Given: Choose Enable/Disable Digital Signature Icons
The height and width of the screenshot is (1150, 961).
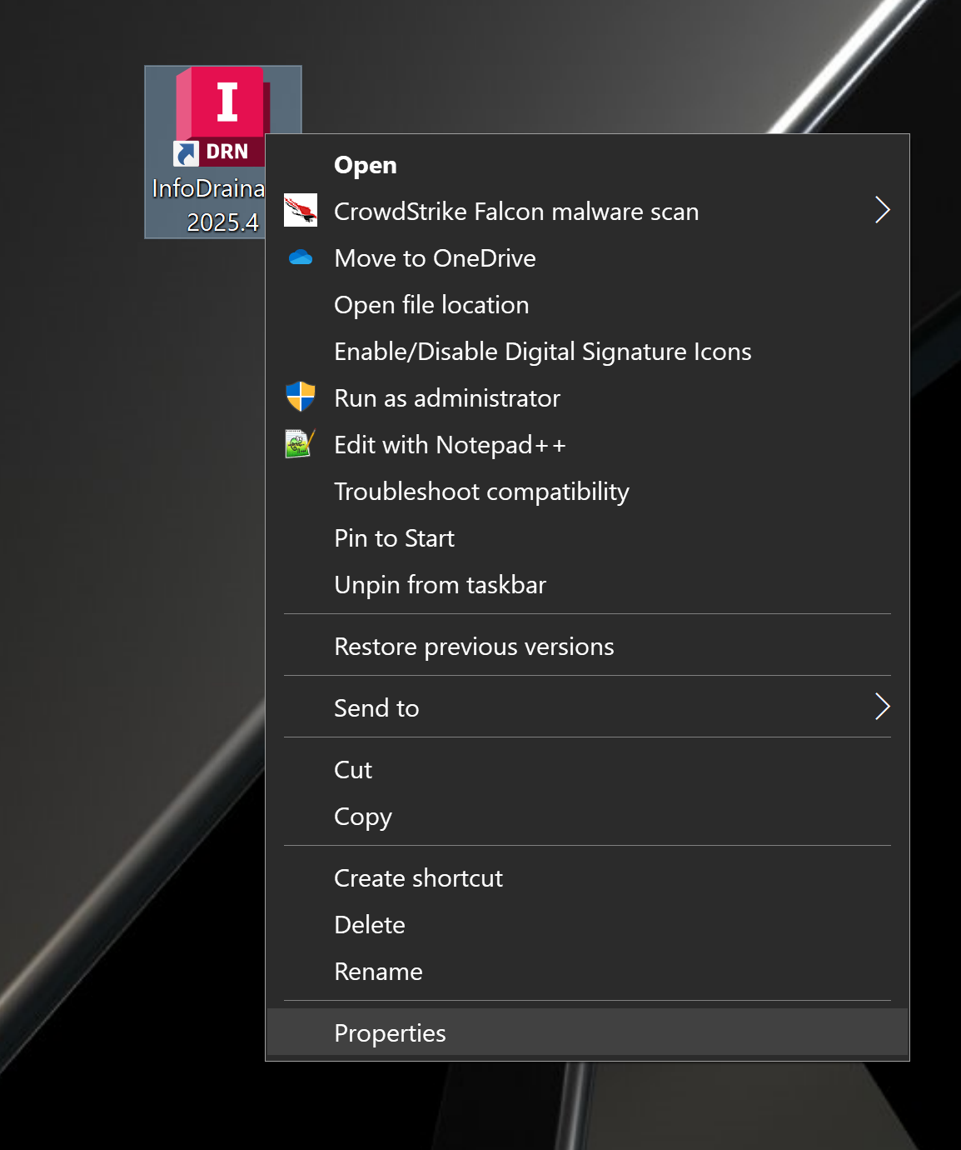Looking at the screenshot, I should [x=542, y=351].
